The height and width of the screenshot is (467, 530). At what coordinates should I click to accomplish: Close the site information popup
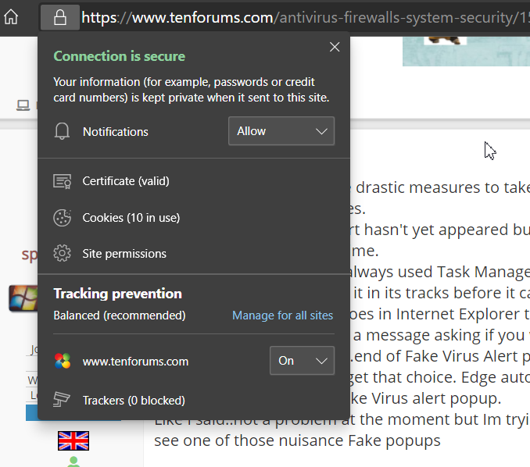coord(335,48)
